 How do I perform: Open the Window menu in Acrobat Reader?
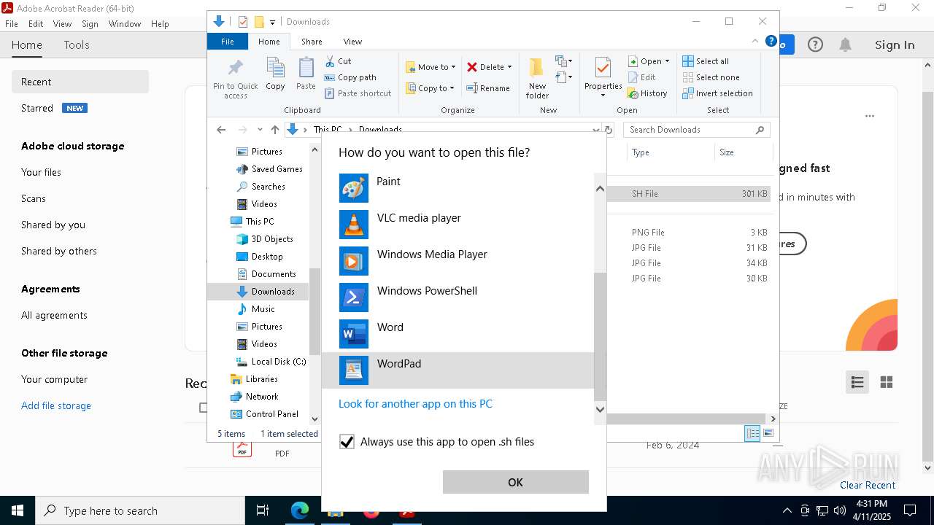click(125, 23)
